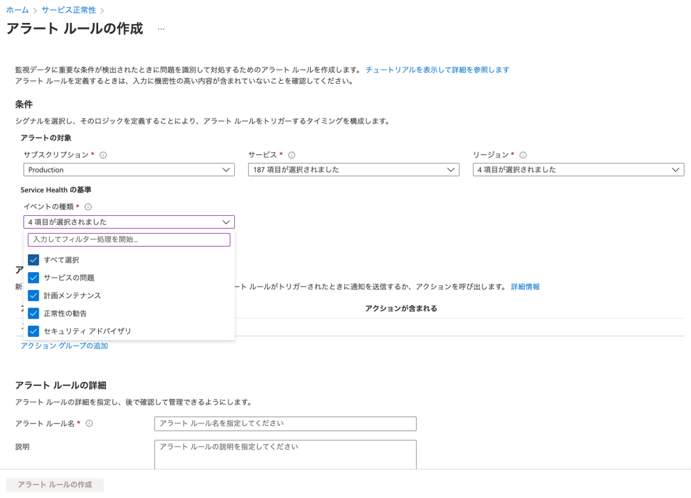Click the アラート ルール名 input field
The height and width of the screenshot is (498, 691).
click(285, 423)
